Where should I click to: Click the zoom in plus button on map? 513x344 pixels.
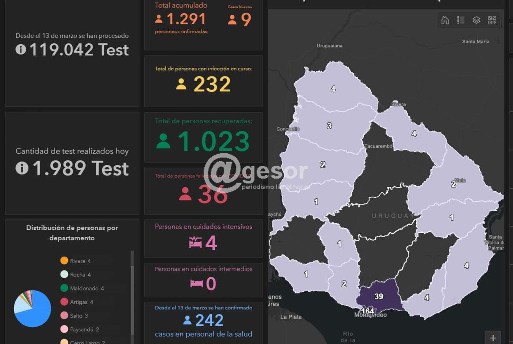point(493,338)
